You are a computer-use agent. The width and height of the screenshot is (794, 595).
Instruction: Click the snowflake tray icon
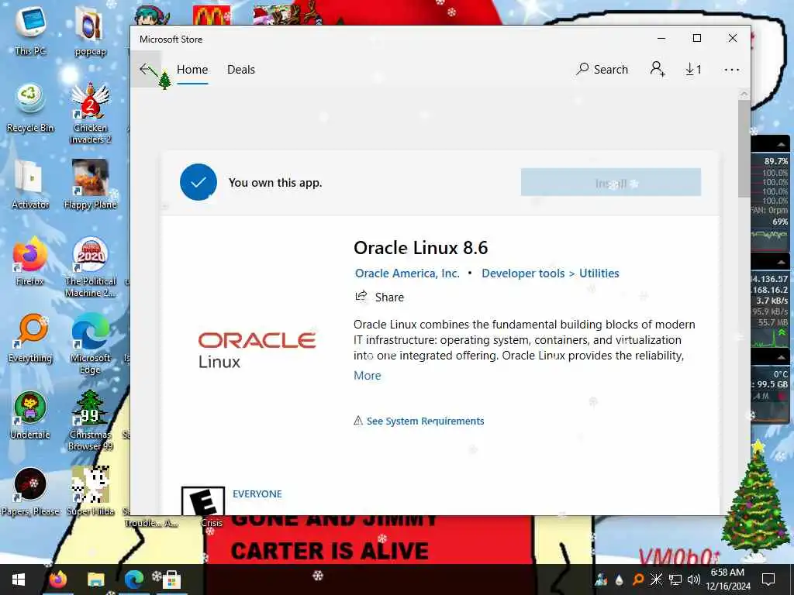pyautogui.click(x=657, y=580)
